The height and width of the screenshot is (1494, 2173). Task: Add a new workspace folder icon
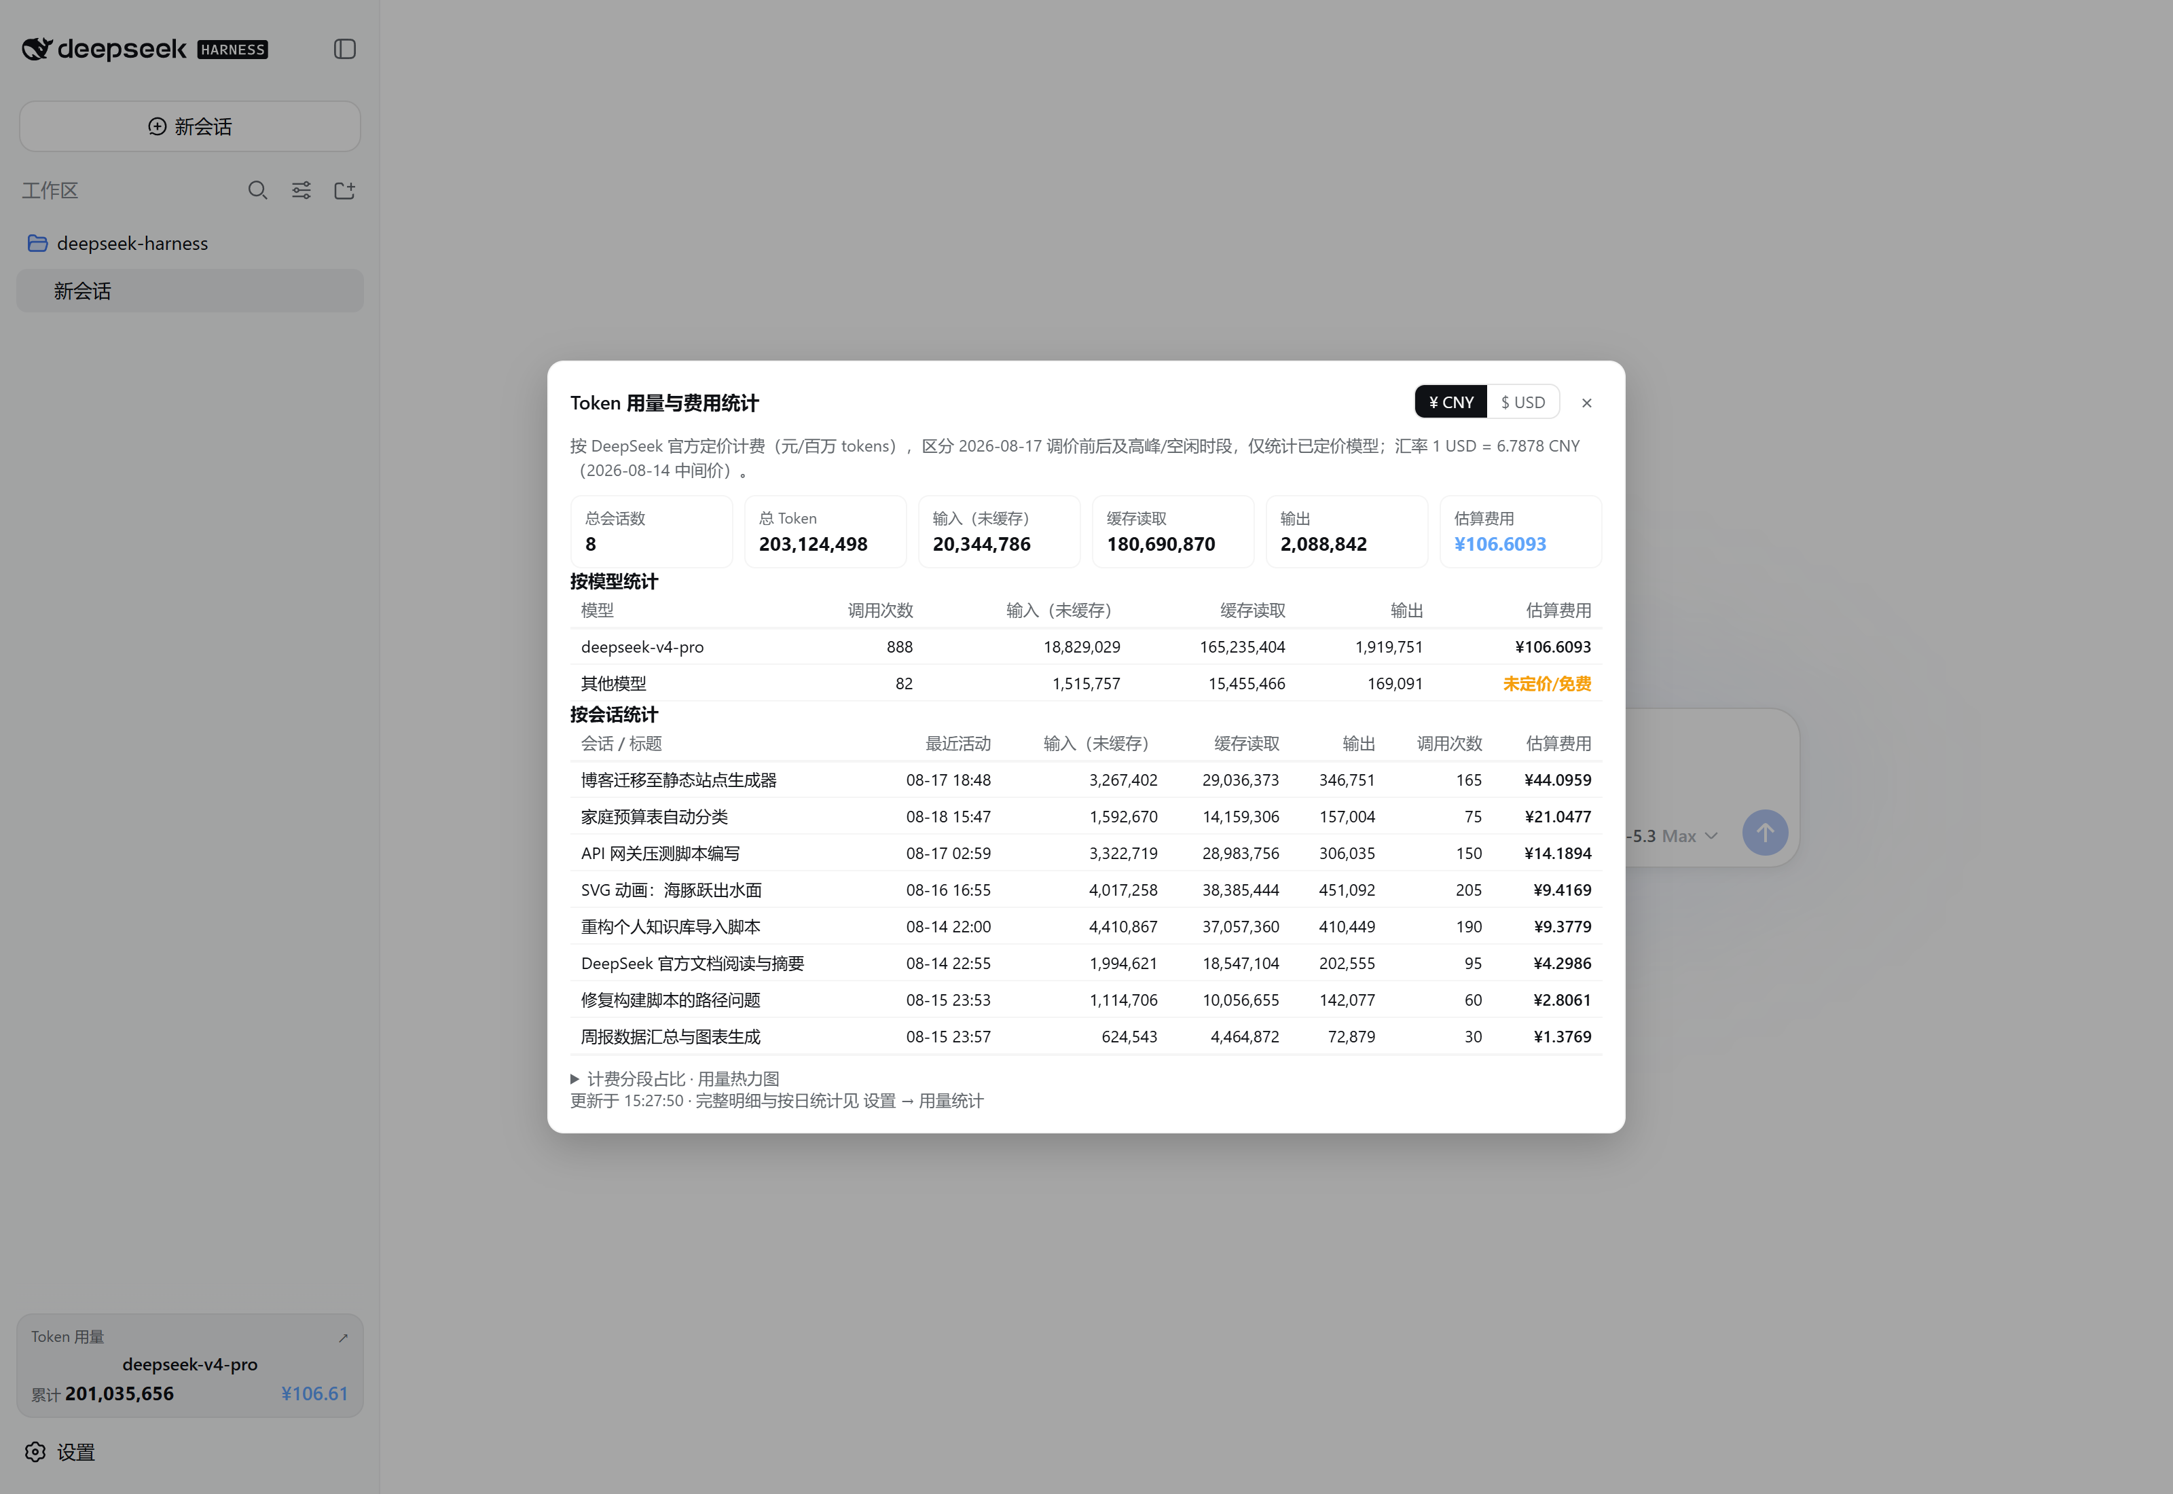click(344, 191)
